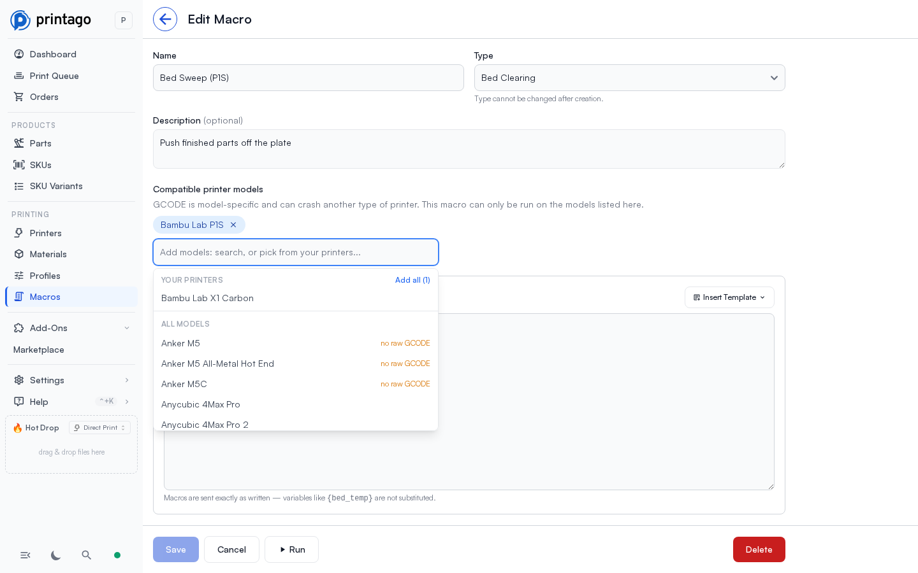918x573 pixels.
Task: Open the P workspace avatar button
Action: pyautogui.click(x=124, y=20)
